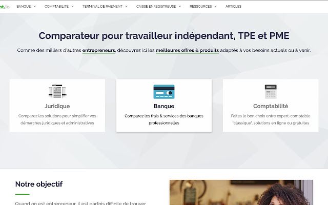Click the Notre objectif heading
The height and width of the screenshot is (205, 328).
(39, 184)
